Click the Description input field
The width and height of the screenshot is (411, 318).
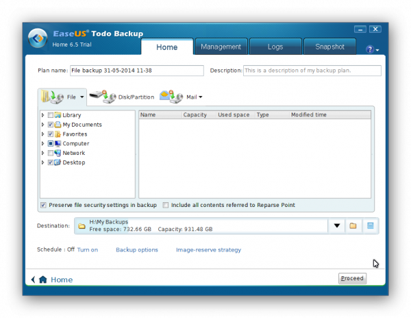click(312, 71)
